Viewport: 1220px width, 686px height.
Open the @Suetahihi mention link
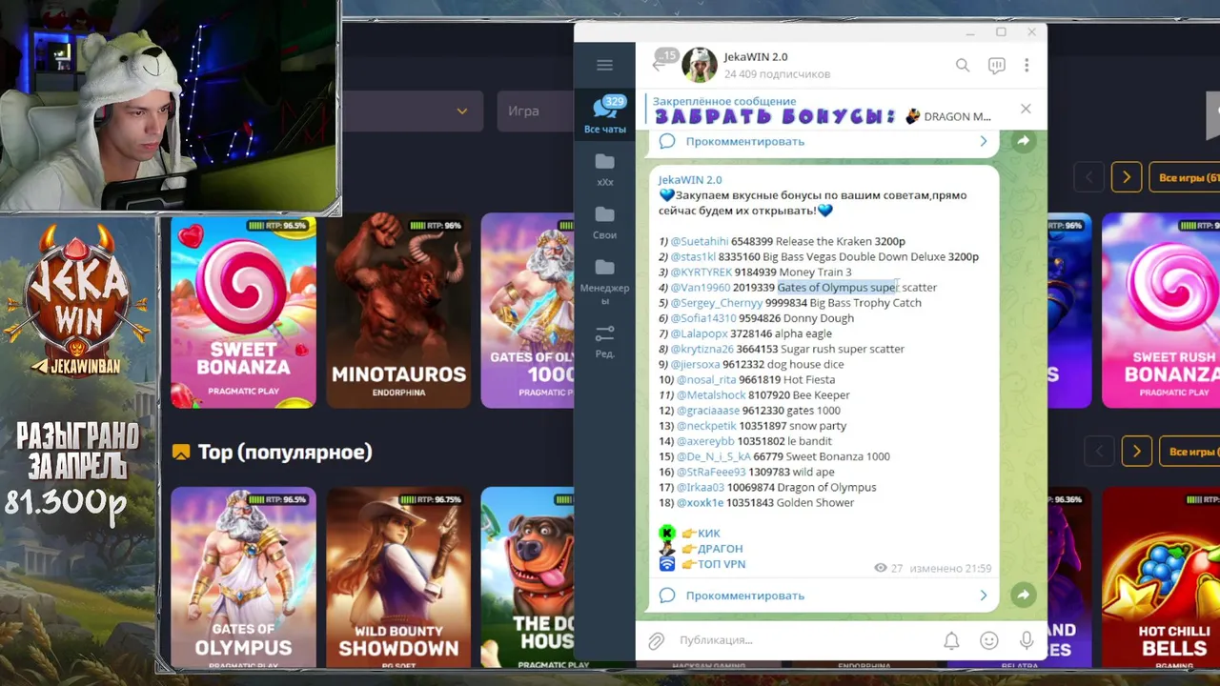(700, 241)
